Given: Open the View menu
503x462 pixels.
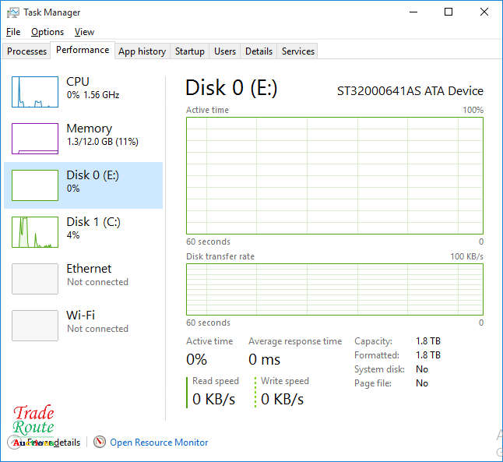Looking at the screenshot, I should coord(84,32).
